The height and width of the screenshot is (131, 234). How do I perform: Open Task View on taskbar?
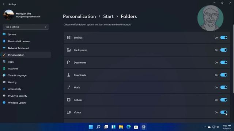tap(106, 127)
